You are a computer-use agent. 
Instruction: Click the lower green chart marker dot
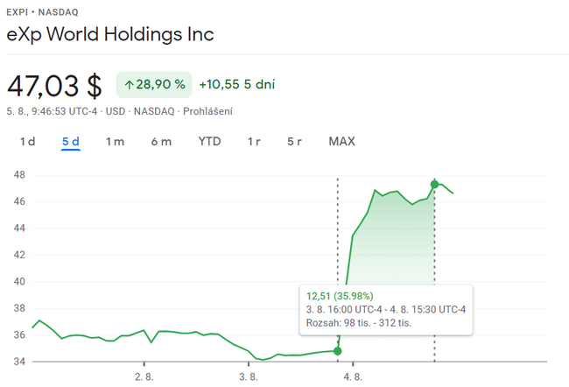point(338,351)
